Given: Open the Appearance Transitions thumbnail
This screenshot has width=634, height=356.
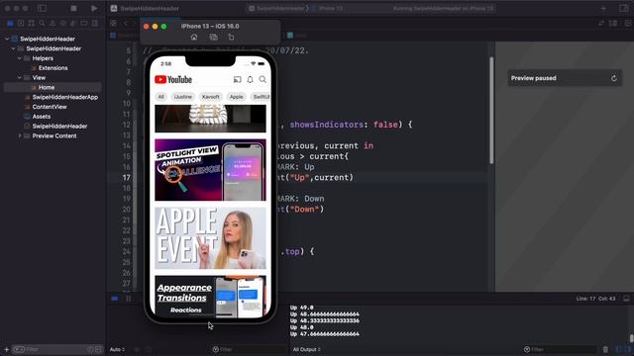Looking at the screenshot, I should click(210, 297).
